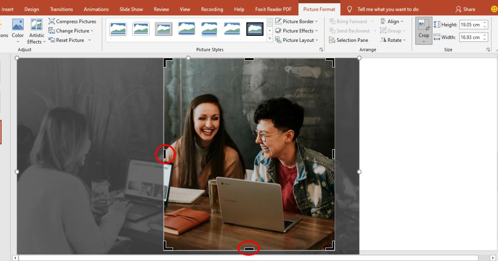Image resolution: width=498 pixels, height=261 pixels.
Task: Click the Tell me what you want search box
Action: tap(388, 9)
